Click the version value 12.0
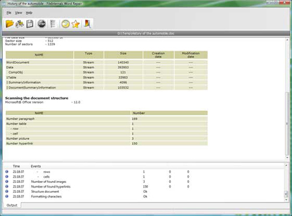This screenshot has height=216, width=292. click(x=77, y=102)
